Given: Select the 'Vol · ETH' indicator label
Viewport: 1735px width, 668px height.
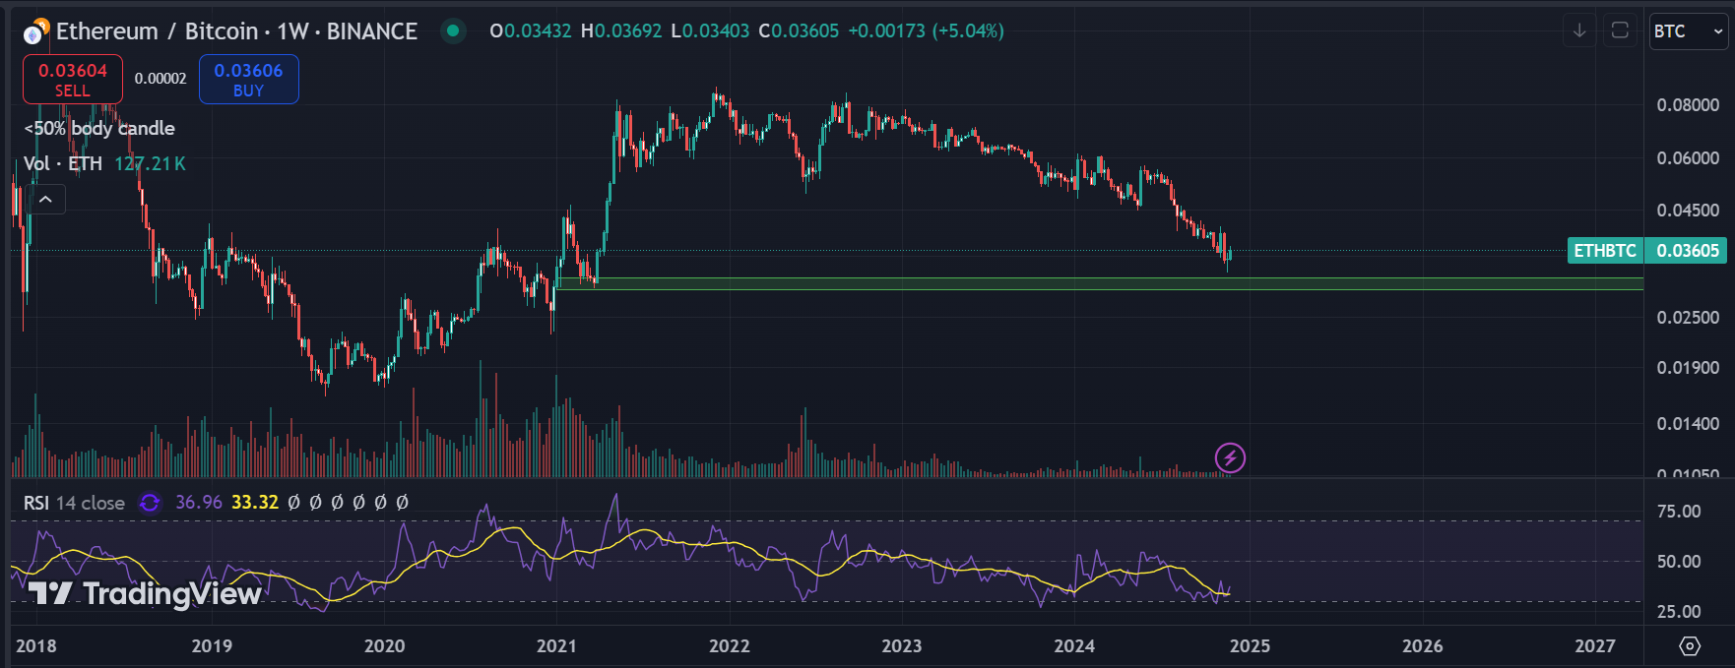Looking at the screenshot, I should click(63, 163).
